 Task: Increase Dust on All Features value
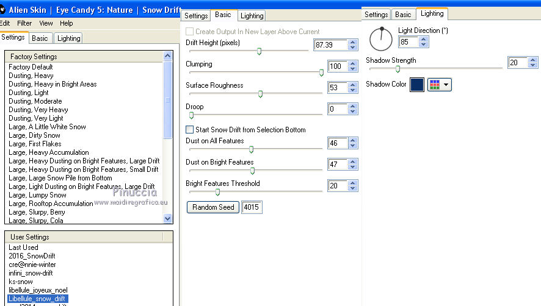click(352, 140)
